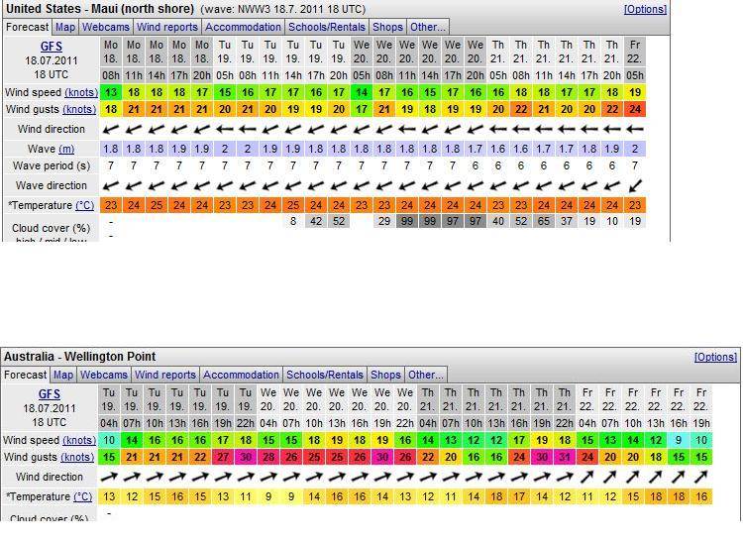Viewport: 743px width, 543px height.
Task: Change Maui temperature unit (°C)
Action: 85,205
